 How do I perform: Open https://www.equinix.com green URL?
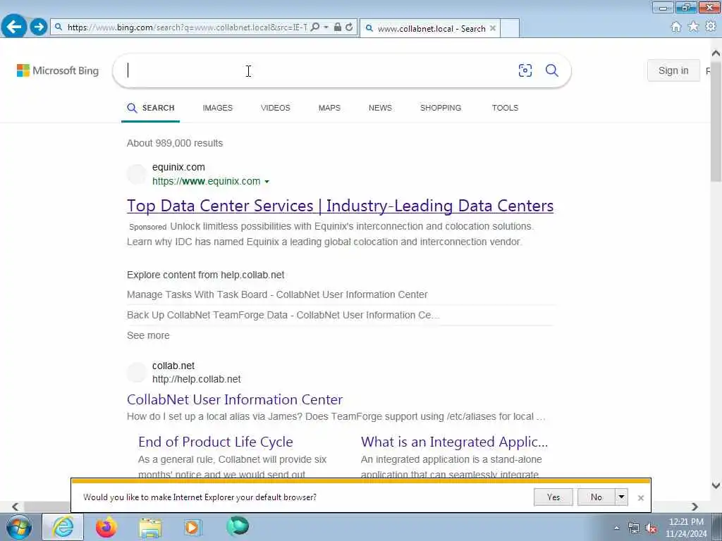click(x=207, y=181)
